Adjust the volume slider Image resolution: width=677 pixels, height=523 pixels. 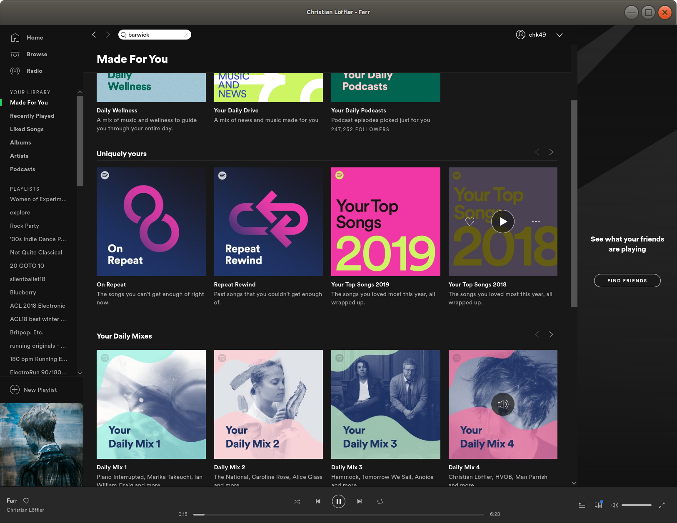tap(636, 505)
